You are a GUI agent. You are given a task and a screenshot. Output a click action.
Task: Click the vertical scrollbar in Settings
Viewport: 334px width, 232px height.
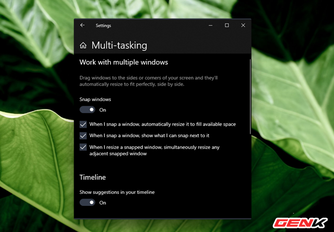[250, 104]
